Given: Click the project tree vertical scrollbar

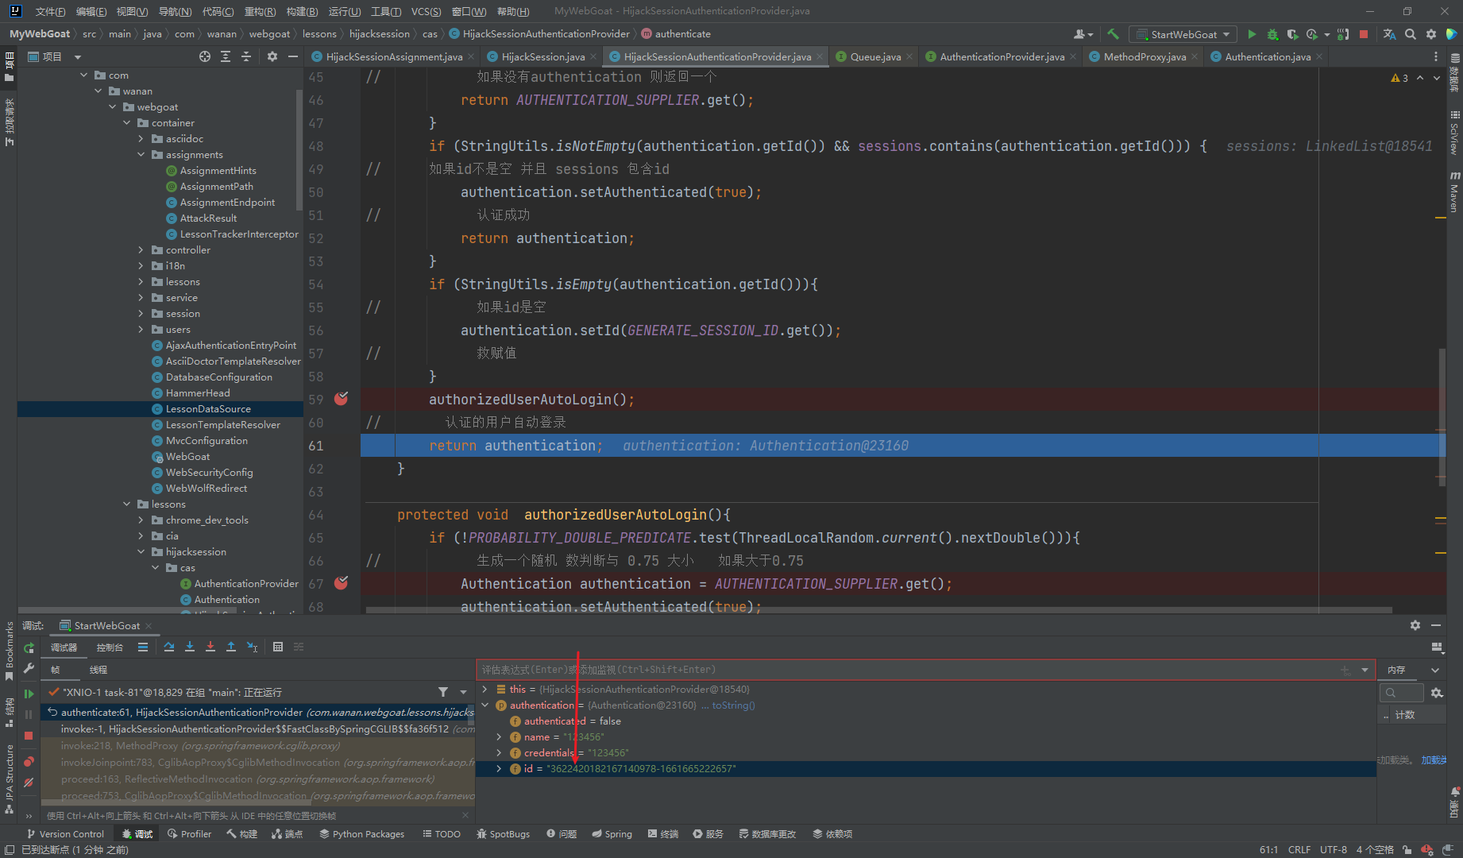Looking at the screenshot, I should click(299, 149).
